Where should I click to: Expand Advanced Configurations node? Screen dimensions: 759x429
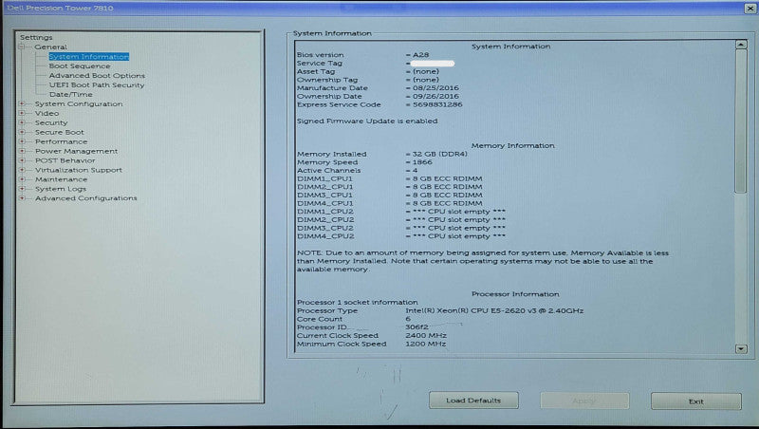22,198
